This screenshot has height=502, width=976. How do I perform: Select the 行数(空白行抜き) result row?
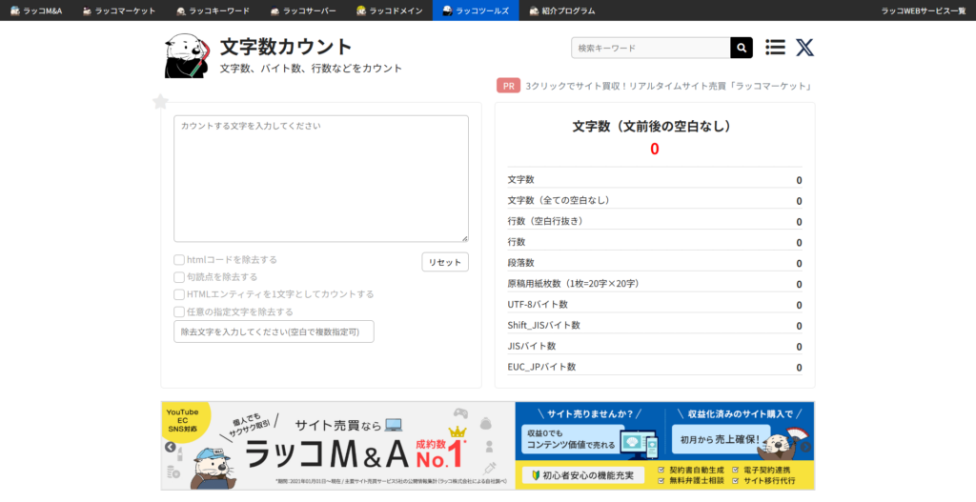pos(655,221)
